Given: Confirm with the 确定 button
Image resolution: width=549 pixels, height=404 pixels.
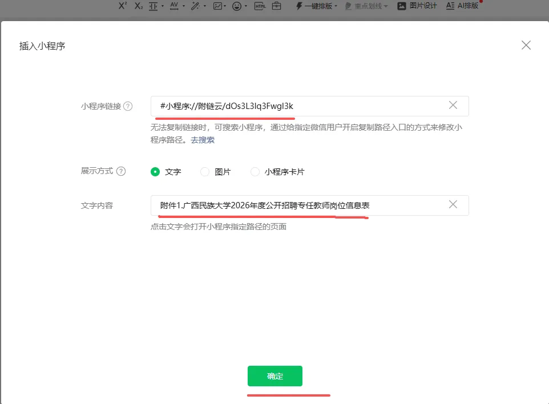Looking at the screenshot, I should 275,376.
